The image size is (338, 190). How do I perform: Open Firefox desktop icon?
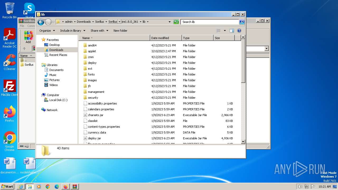[10, 114]
